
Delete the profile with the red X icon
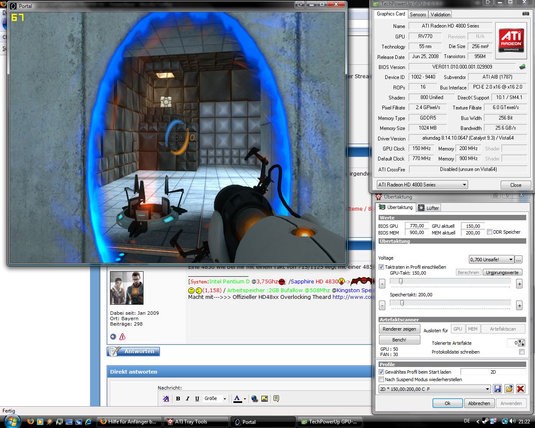(x=521, y=389)
